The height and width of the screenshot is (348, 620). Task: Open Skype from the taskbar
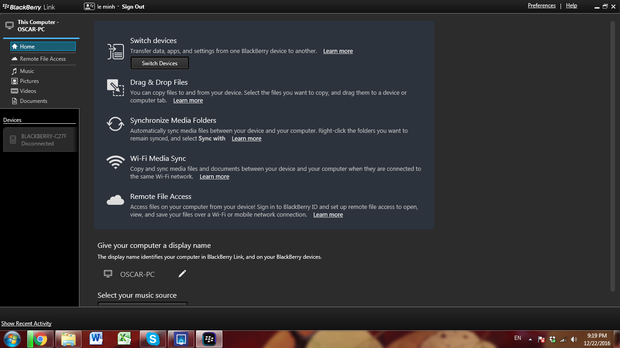point(153,339)
